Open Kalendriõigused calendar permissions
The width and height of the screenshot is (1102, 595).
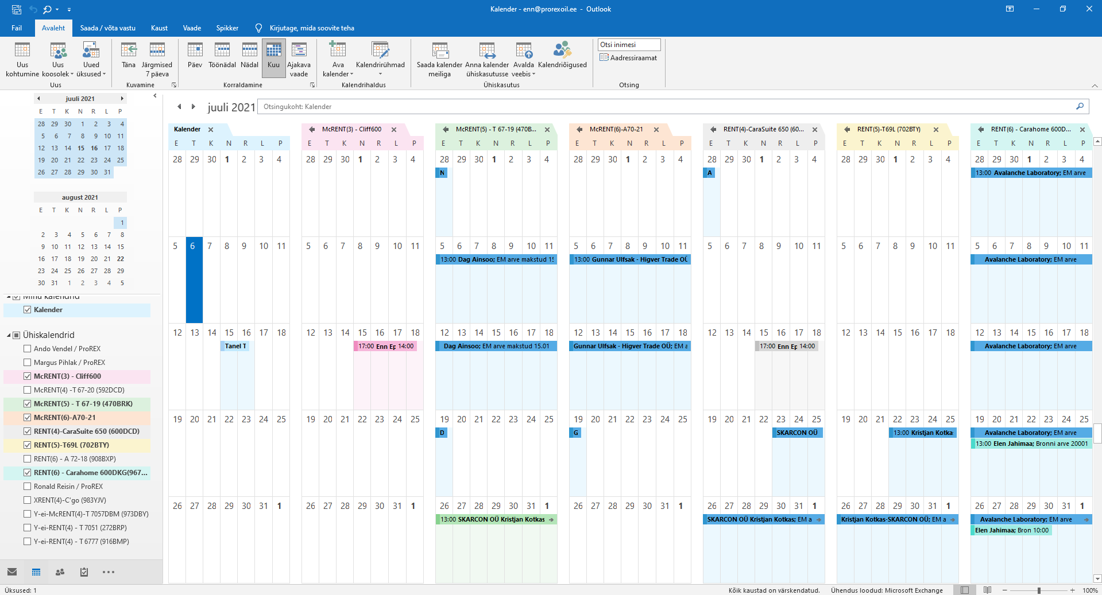562,52
